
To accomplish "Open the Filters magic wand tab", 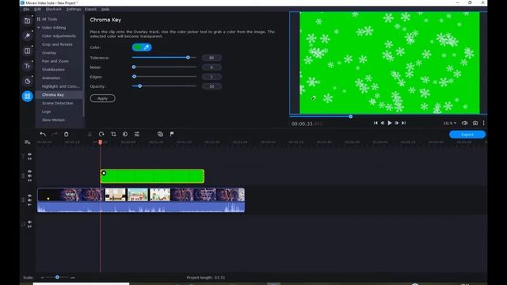I will click(28, 36).
